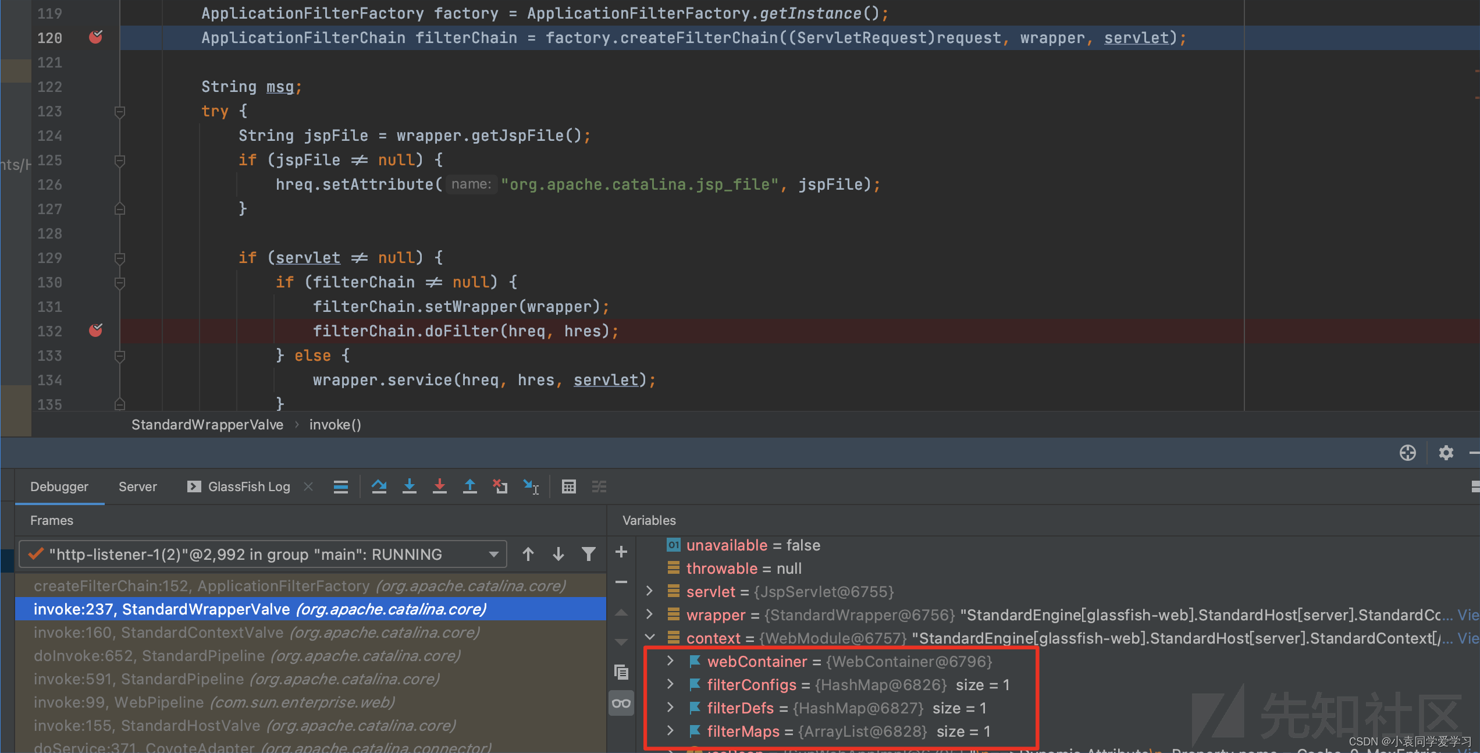Fold else block at line 133
The image size is (1480, 753).
tap(120, 356)
